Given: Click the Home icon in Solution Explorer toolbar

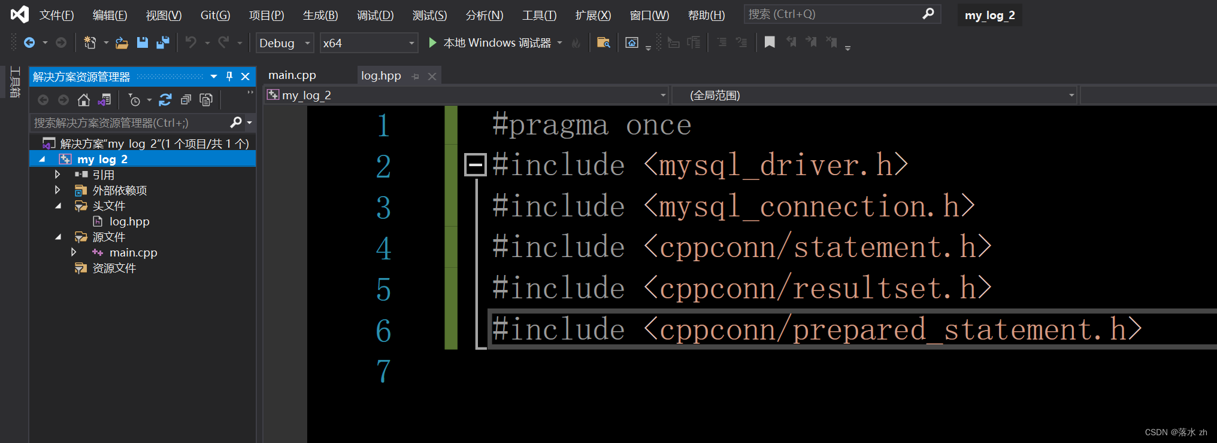Looking at the screenshot, I should pyautogui.click(x=84, y=100).
